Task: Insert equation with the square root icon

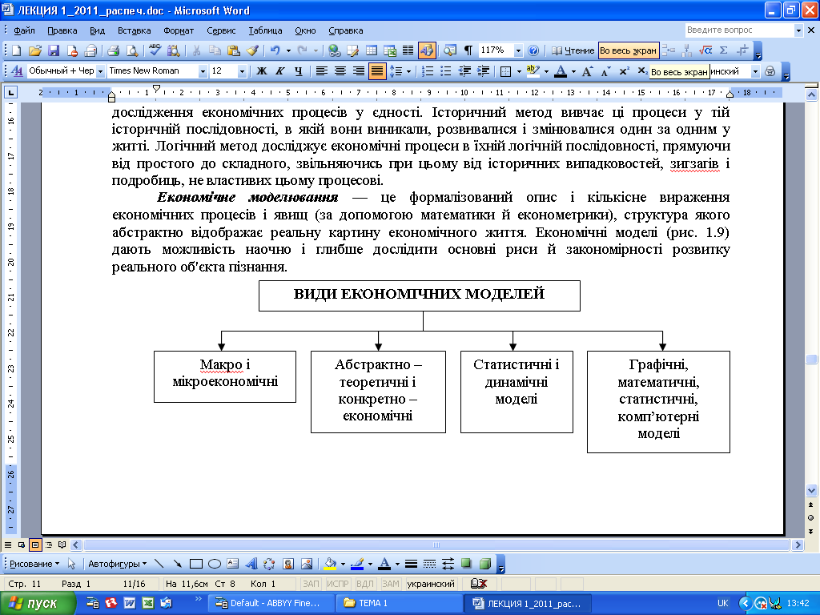Action: tap(705, 50)
